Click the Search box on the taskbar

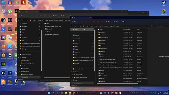point(55,93)
